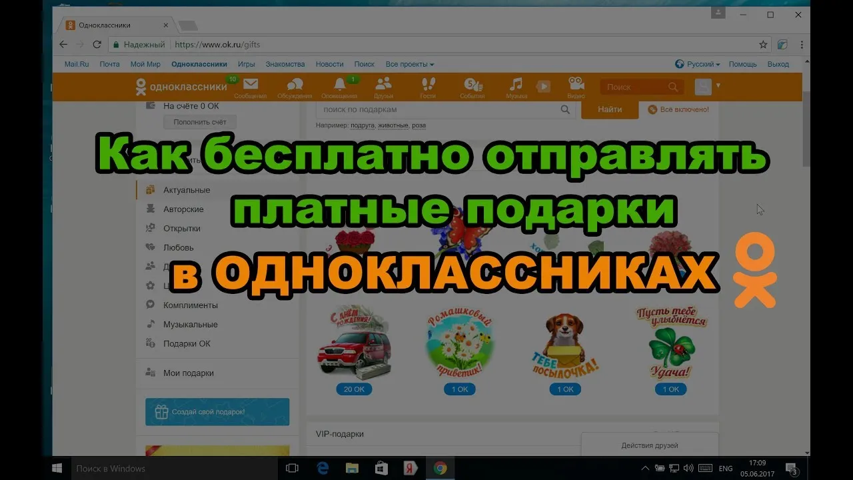Open Yandex browser from taskbar
The height and width of the screenshot is (480, 853).
pos(411,468)
